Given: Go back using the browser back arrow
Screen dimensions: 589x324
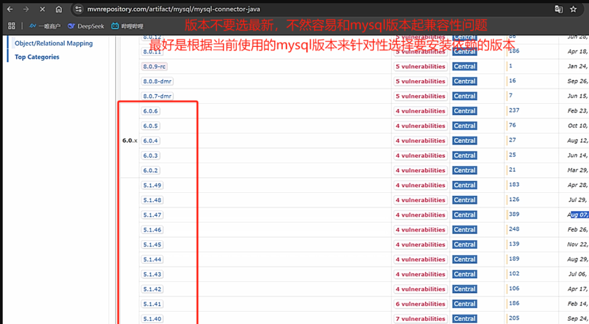Looking at the screenshot, I should click(10, 9).
